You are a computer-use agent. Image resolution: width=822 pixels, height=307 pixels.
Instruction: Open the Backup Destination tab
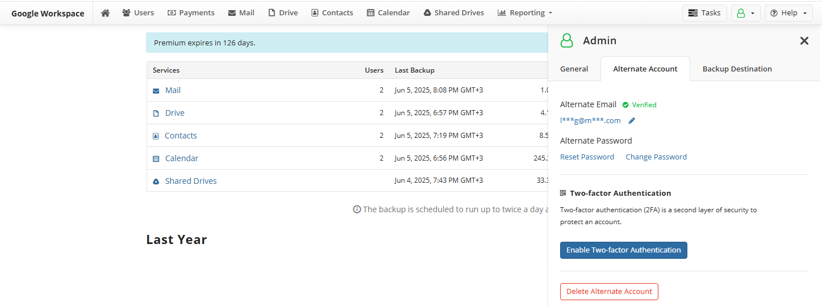pos(737,69)
